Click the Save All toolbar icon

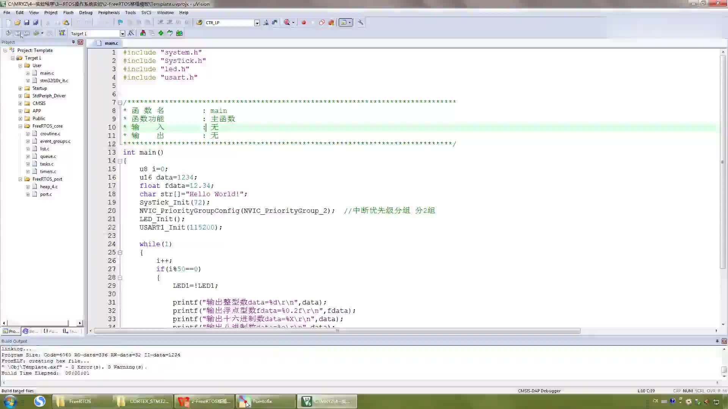[36, 22]
